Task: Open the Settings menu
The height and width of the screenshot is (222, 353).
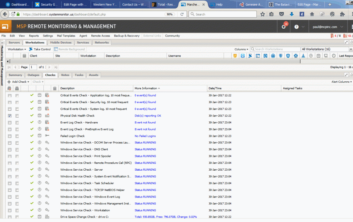Action: [48, 36]
